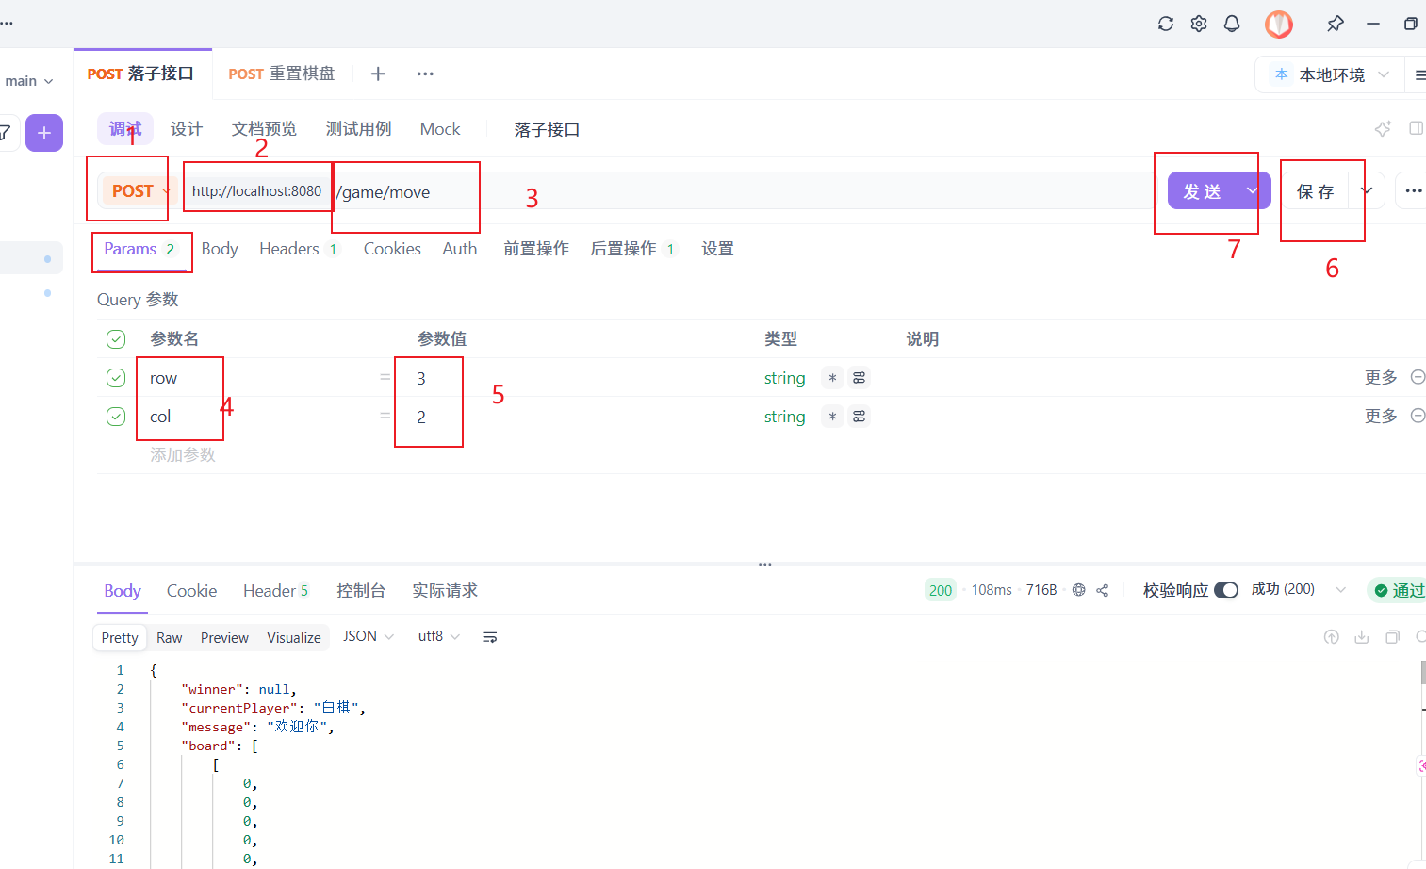Click the share icon in response status bar

[1103, 590]
